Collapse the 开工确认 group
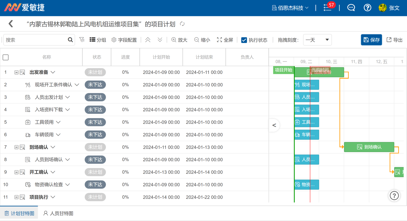This screenshot has width=407, height=221. tap(16, 172)
